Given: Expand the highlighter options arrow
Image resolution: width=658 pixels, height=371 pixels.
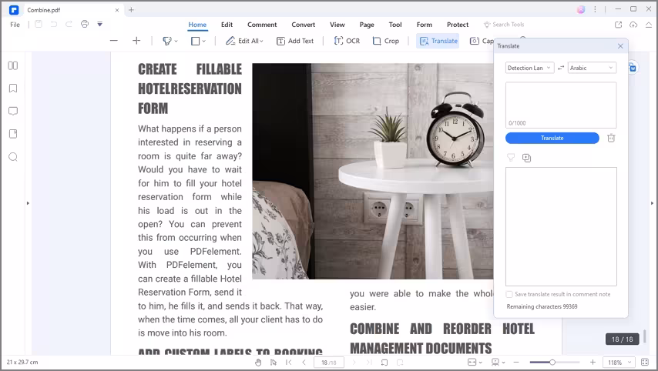Looking at the screenshot, I should point(176,41).
